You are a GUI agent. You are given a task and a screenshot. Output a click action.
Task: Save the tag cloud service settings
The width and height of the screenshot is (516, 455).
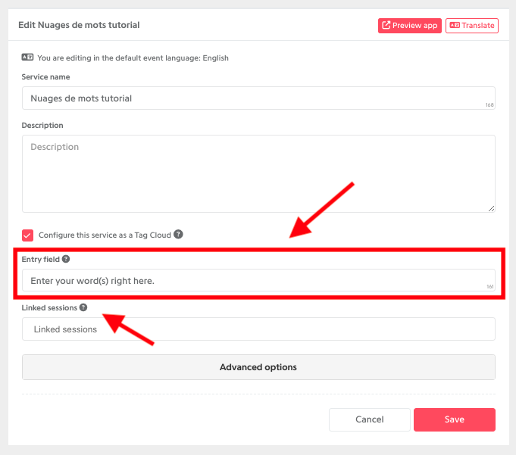point(455,419)
